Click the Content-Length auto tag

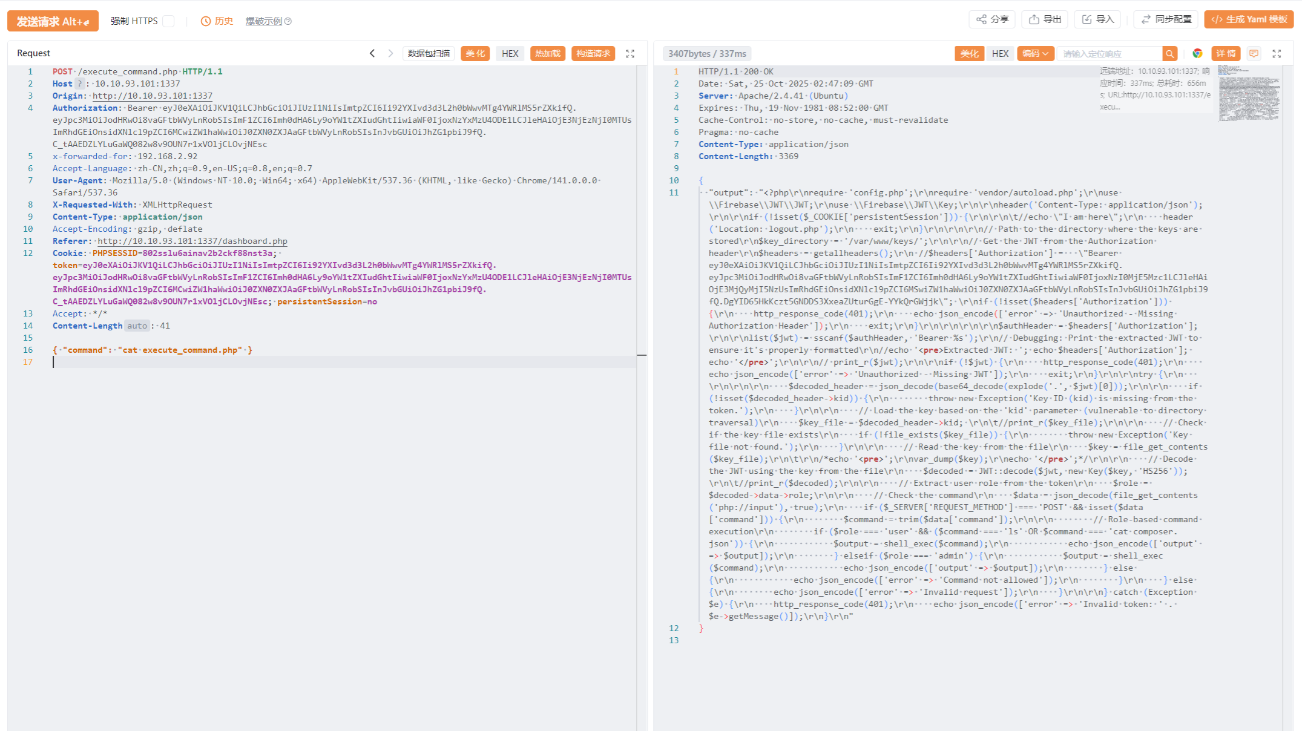click(137, 326)
